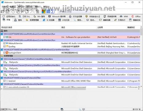Open the 打印监视器 tab

pyautogui.click(x=75, y=16)
